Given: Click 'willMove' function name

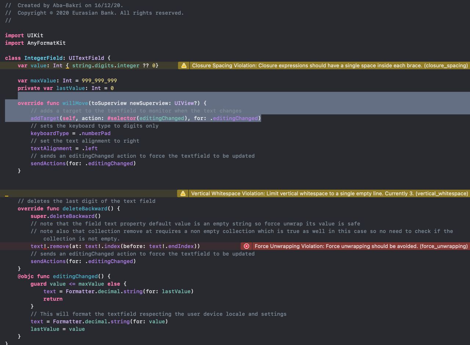Looking at the screenshot, I should click(75, 103).
